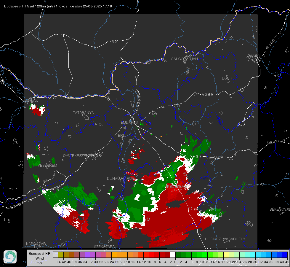
Task: Click the SZEKSZÁRD city label
Action: pos(105,247)
